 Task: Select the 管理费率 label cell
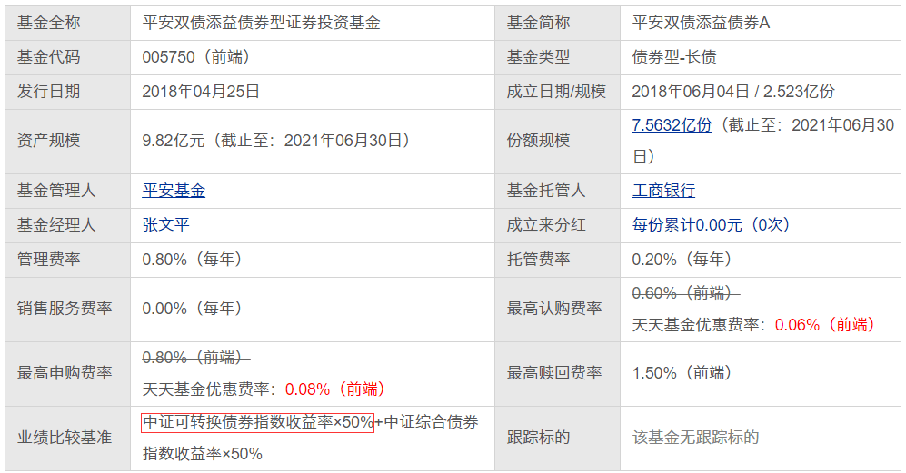click(x=67, y=260)
